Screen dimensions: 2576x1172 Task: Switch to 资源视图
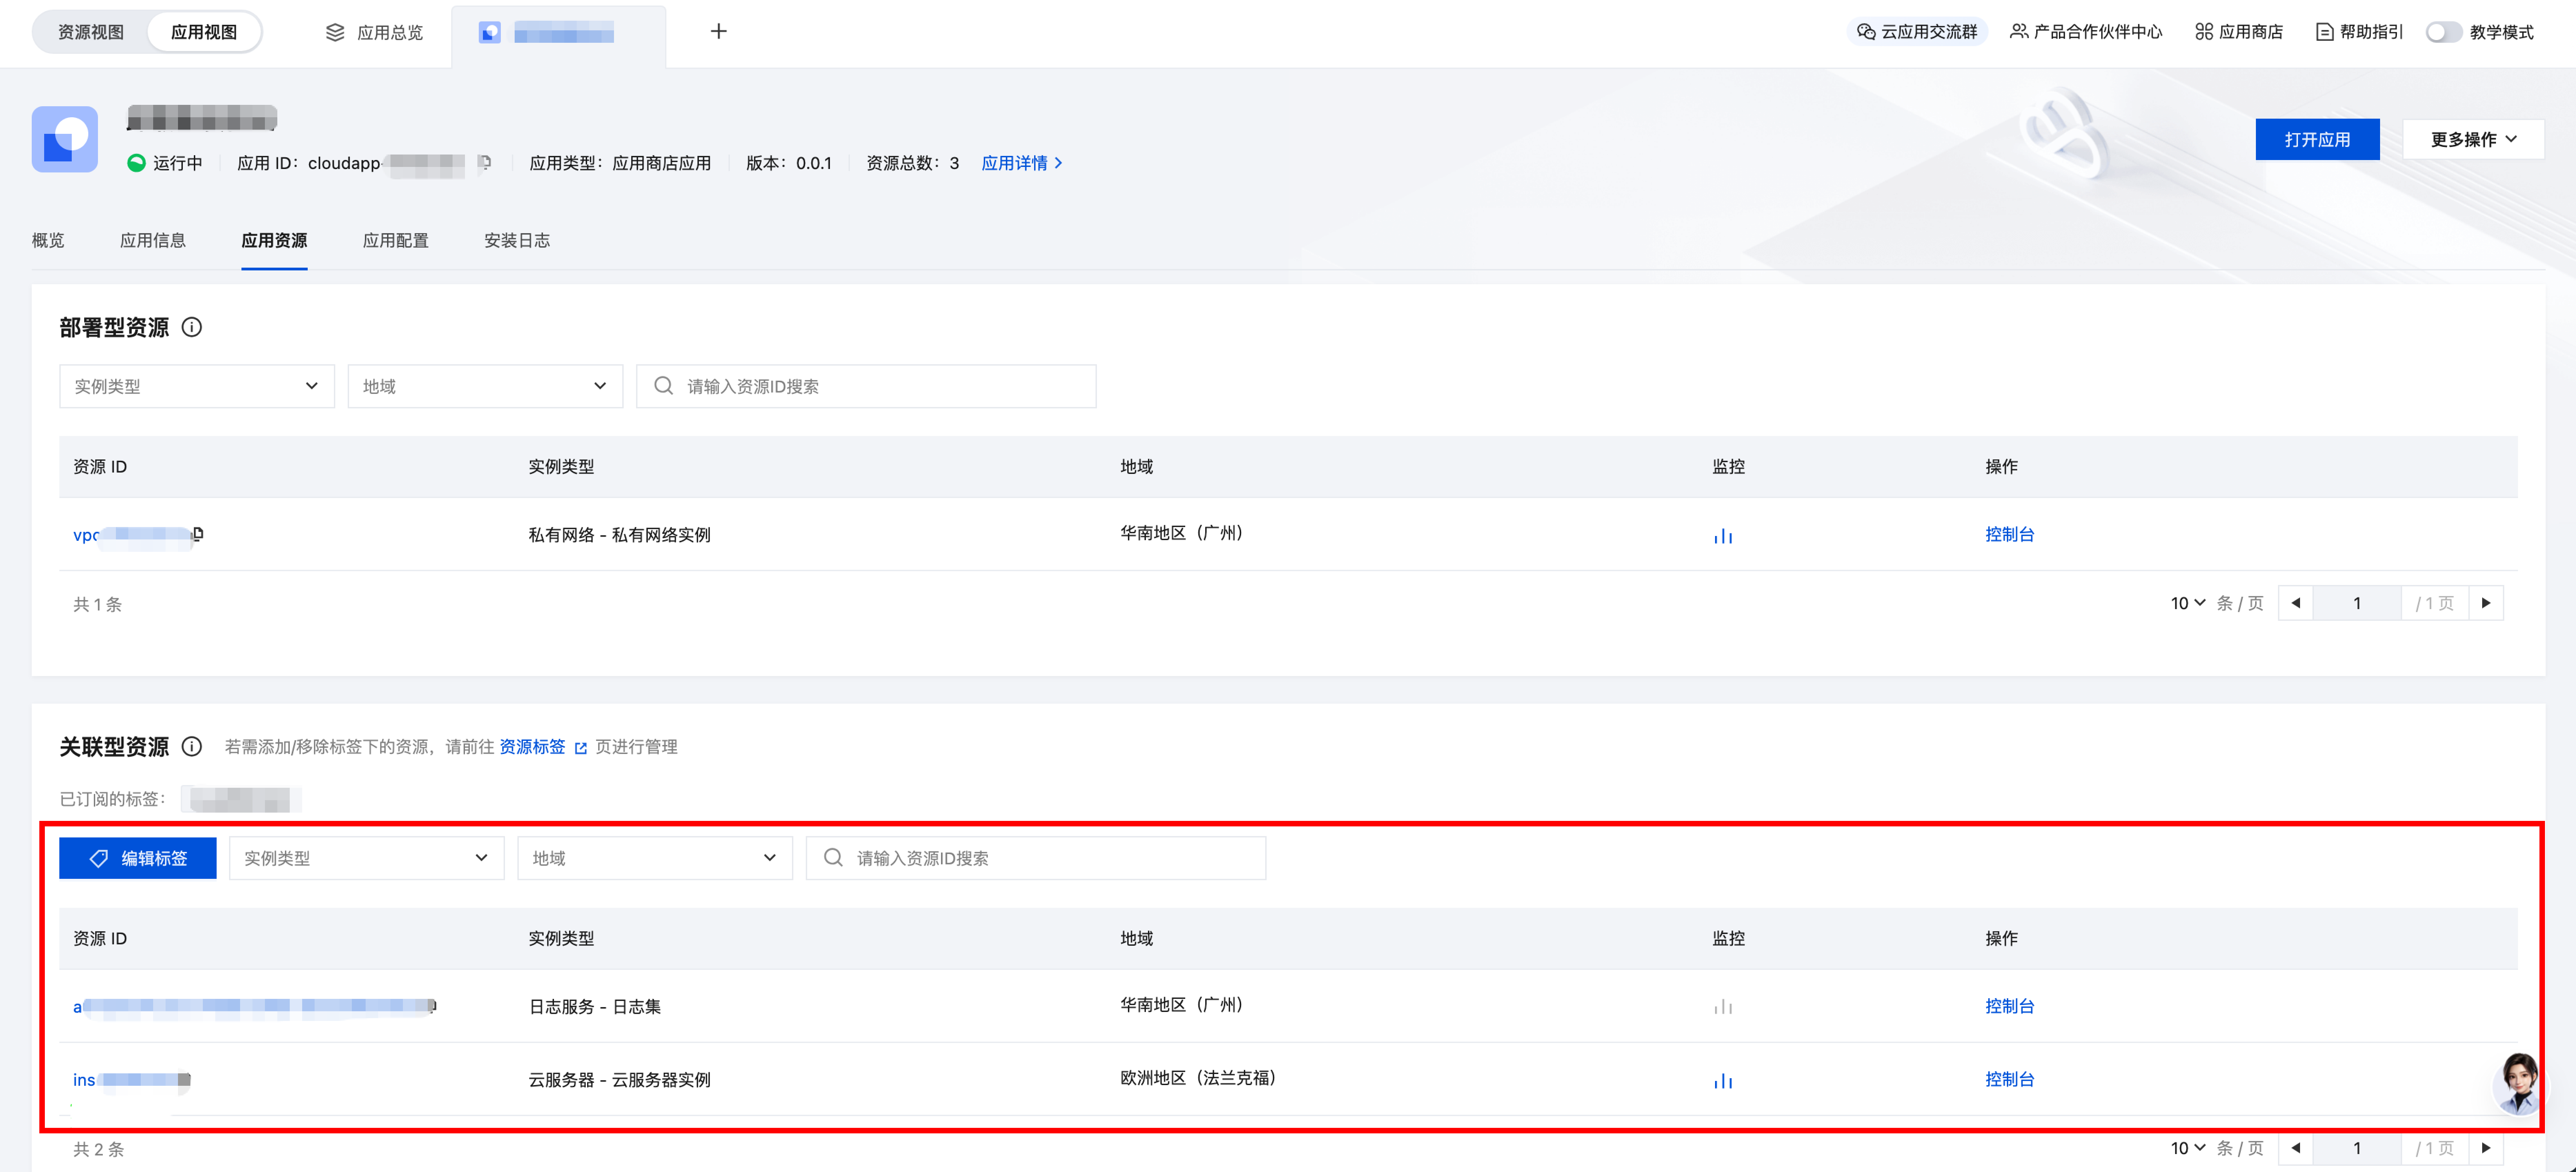91,32
